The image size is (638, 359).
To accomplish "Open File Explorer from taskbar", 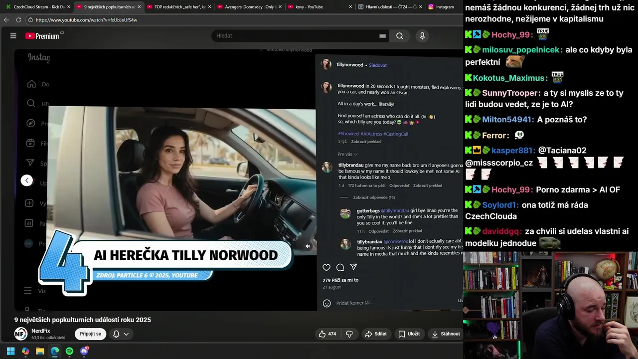I will point(40,351).
